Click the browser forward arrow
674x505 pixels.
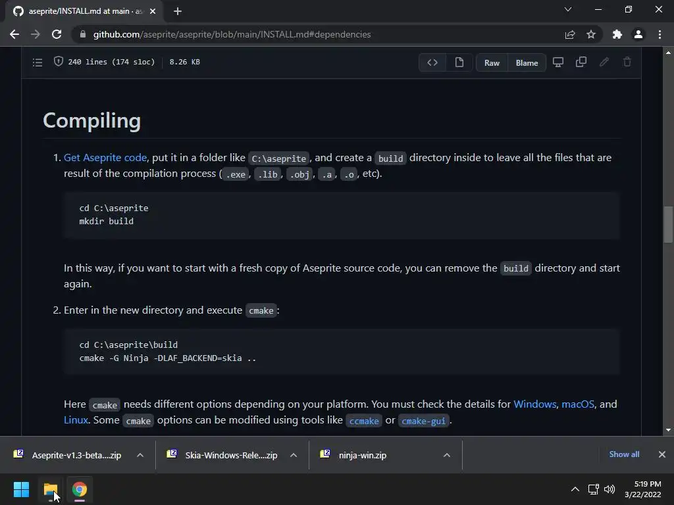(36, 34)
